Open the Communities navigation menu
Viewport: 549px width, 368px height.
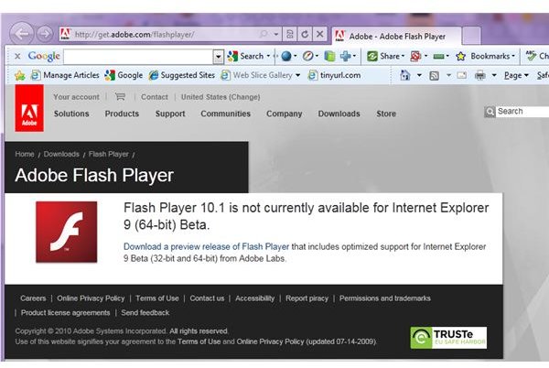coord(225,114)
